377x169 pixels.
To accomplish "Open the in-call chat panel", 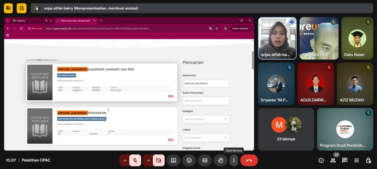I will 345,160.
